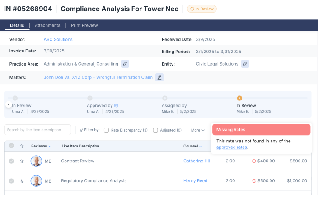The width and height of the screenshot is (318, 199).
Task: Click the left arrow on workflow timeline
Action: [x=9, y=104]
